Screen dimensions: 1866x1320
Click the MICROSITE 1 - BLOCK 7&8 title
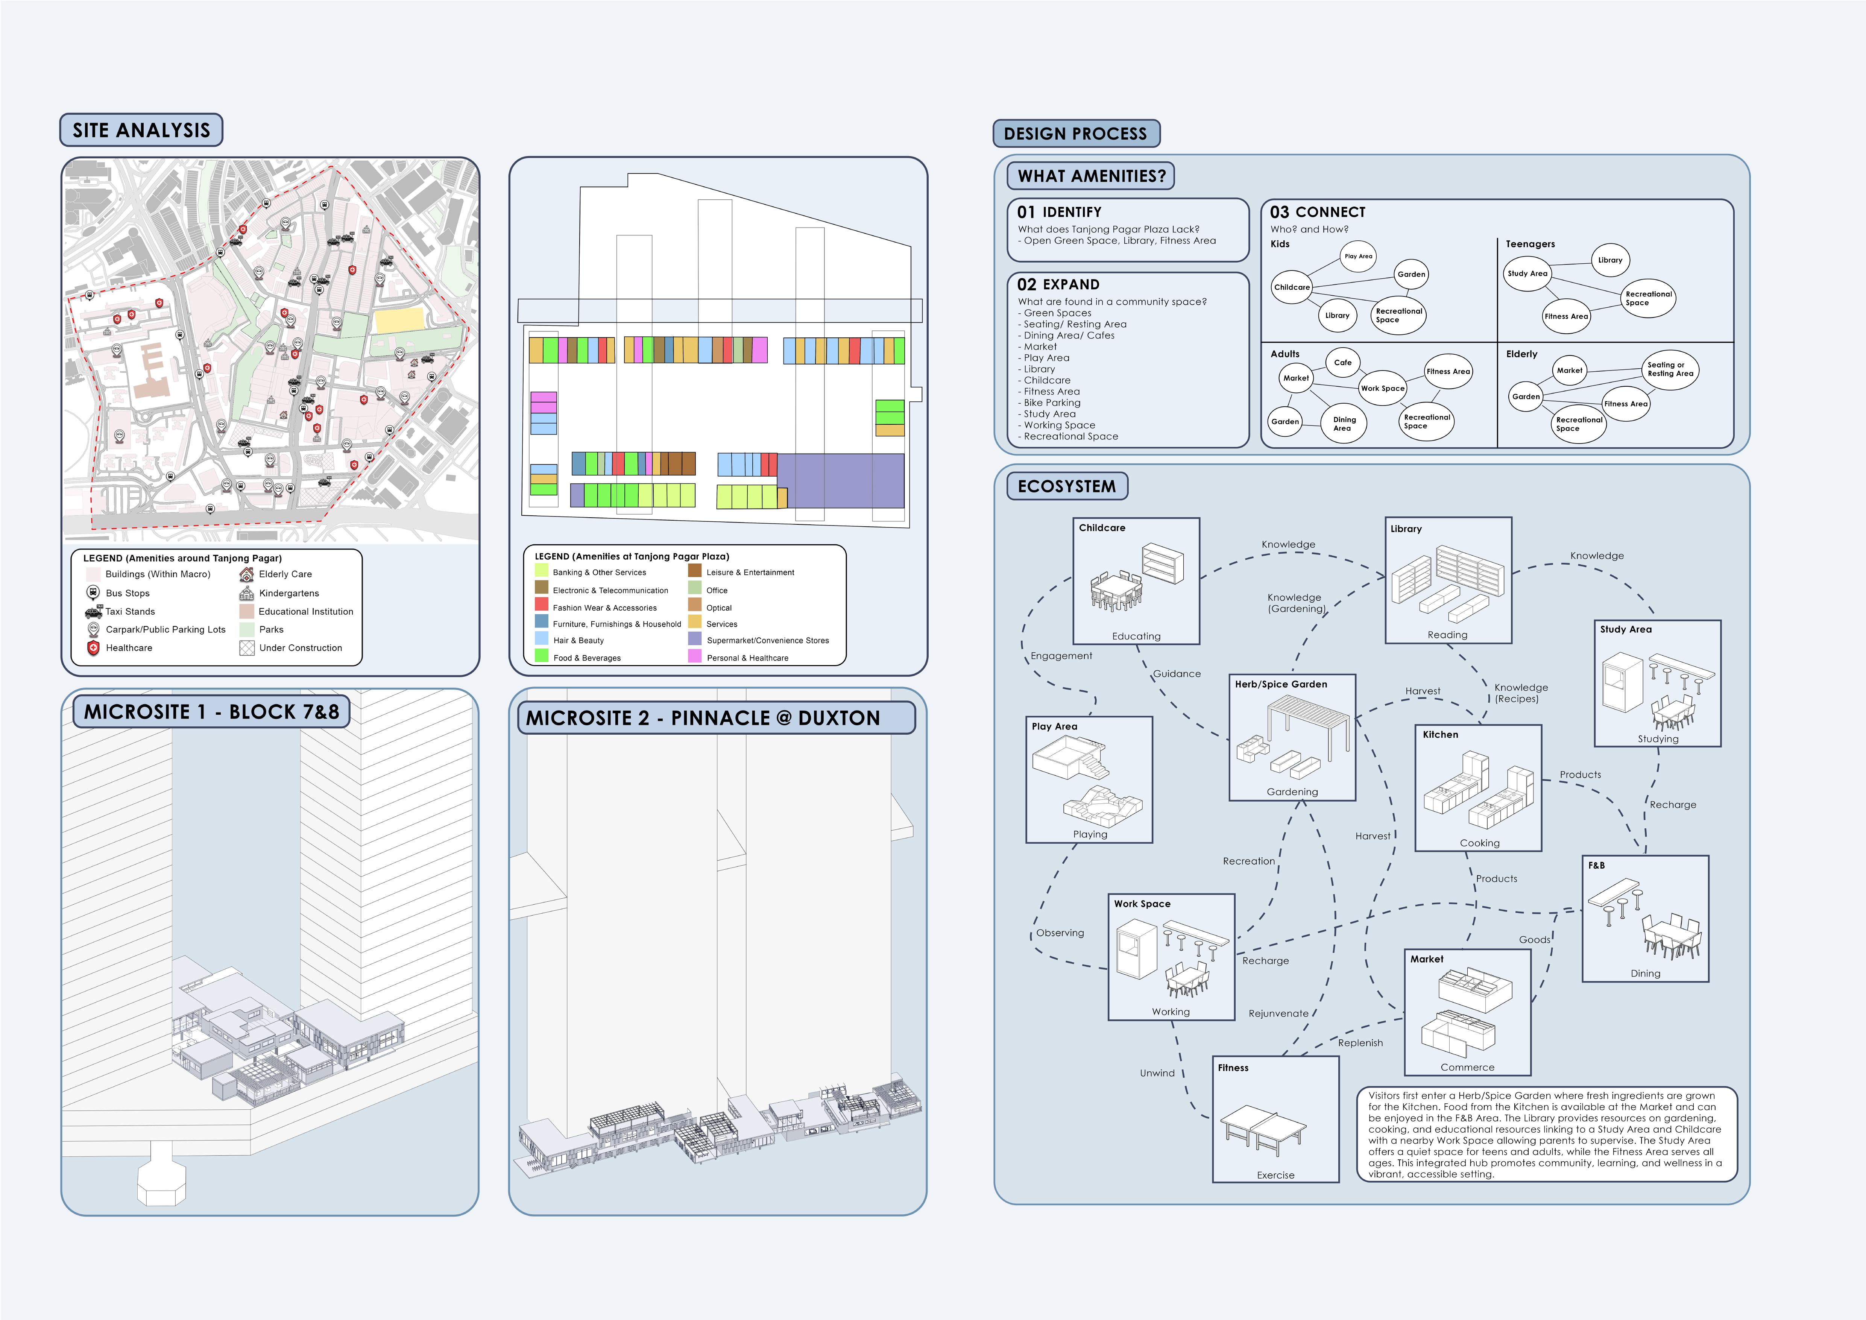click(x=211, y=711)
